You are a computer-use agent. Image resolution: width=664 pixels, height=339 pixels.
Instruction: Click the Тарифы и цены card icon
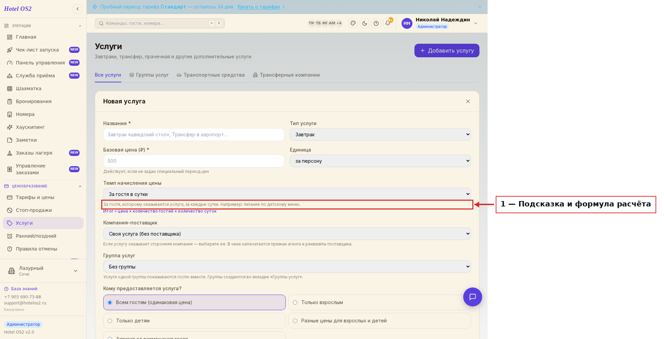10,197
